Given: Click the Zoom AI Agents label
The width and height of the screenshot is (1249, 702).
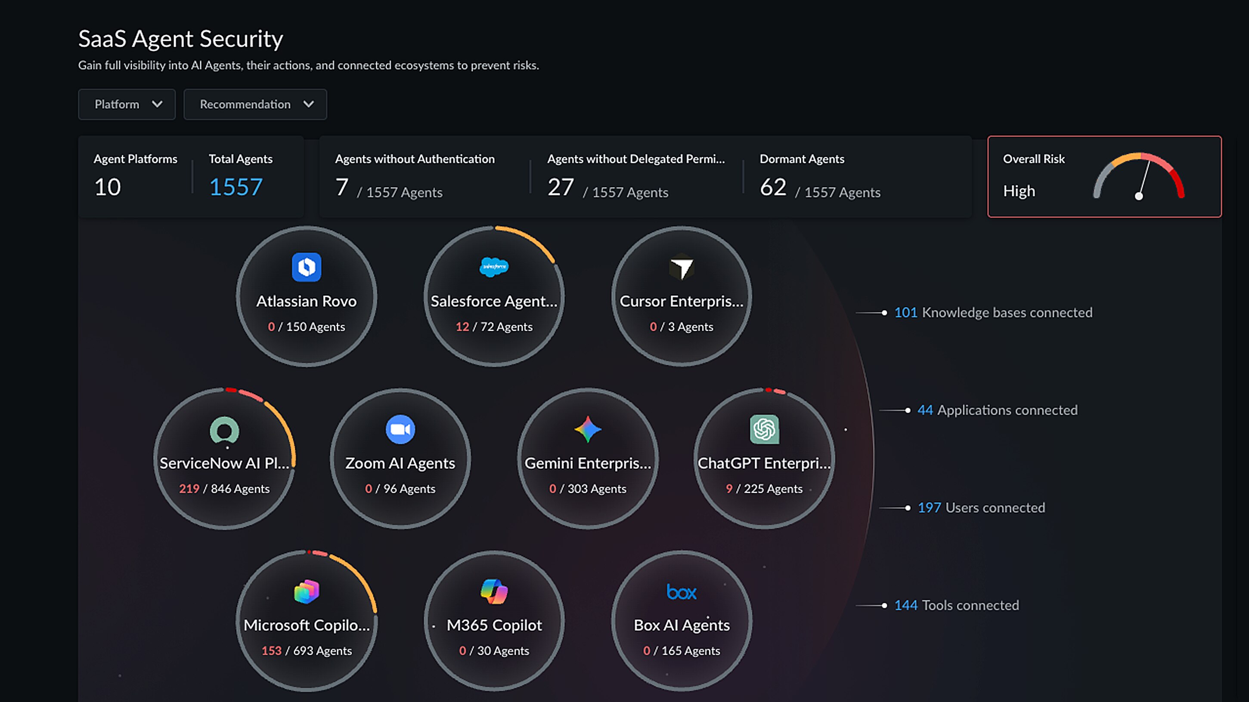Looking at the screenshot, I should coord(400,464).
